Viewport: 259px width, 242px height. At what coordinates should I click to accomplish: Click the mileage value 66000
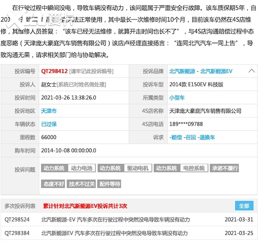tap(49, 137)
